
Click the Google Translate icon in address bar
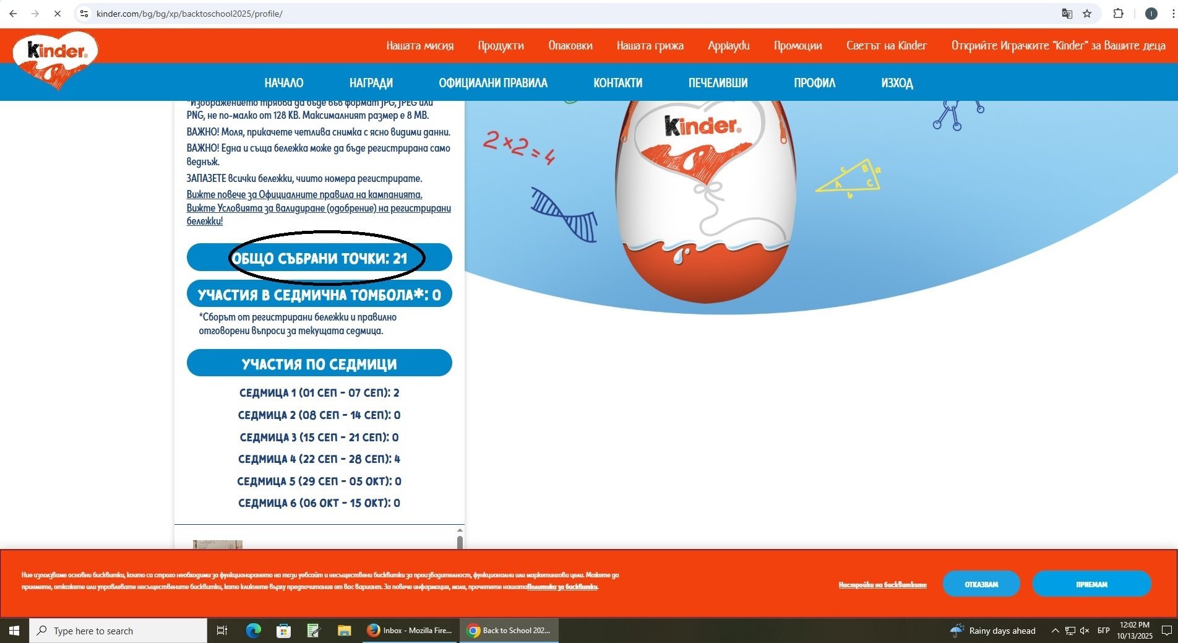[x=1067, y=14]
